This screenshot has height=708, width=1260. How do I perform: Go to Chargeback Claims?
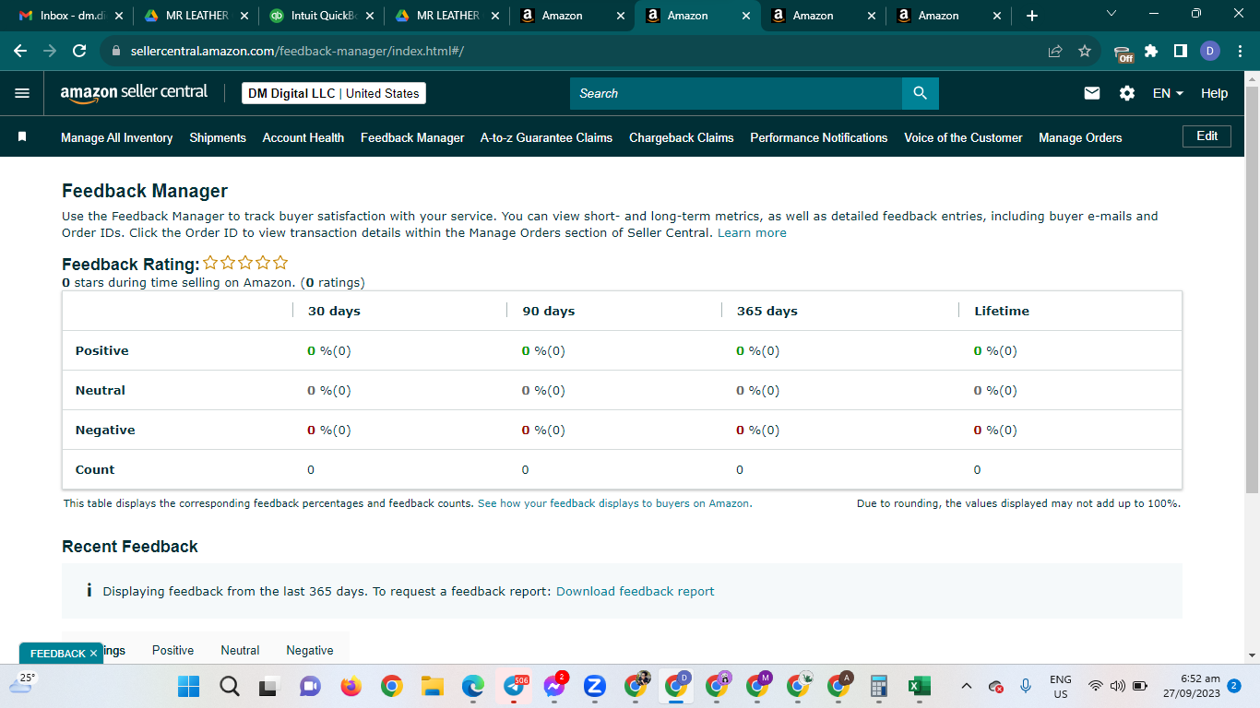(x=682, y=137)
